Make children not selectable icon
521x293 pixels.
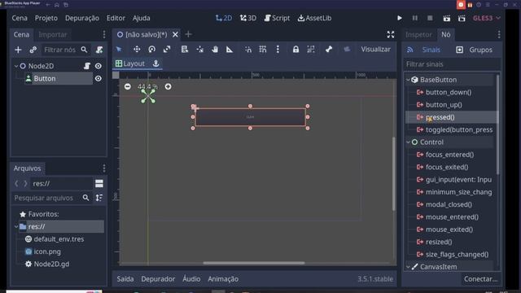311,50
